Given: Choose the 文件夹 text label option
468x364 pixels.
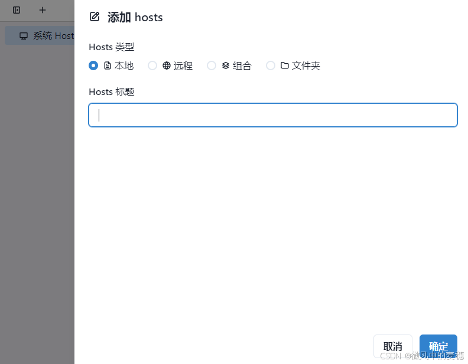Looking at the screenshot, I should (306, 65).
